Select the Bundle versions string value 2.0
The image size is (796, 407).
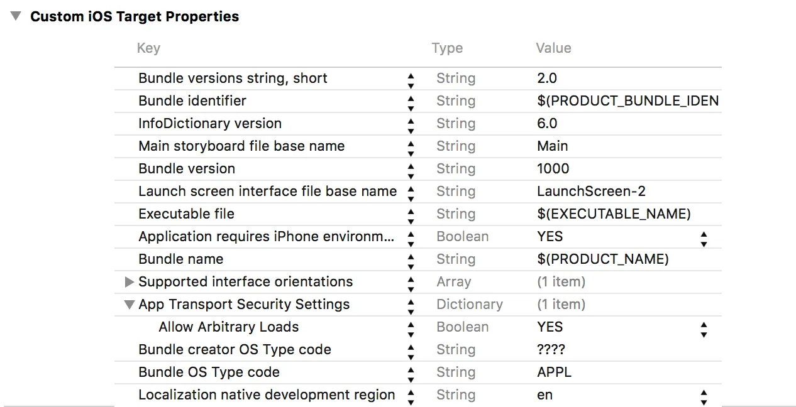click(x=547, y=79)
